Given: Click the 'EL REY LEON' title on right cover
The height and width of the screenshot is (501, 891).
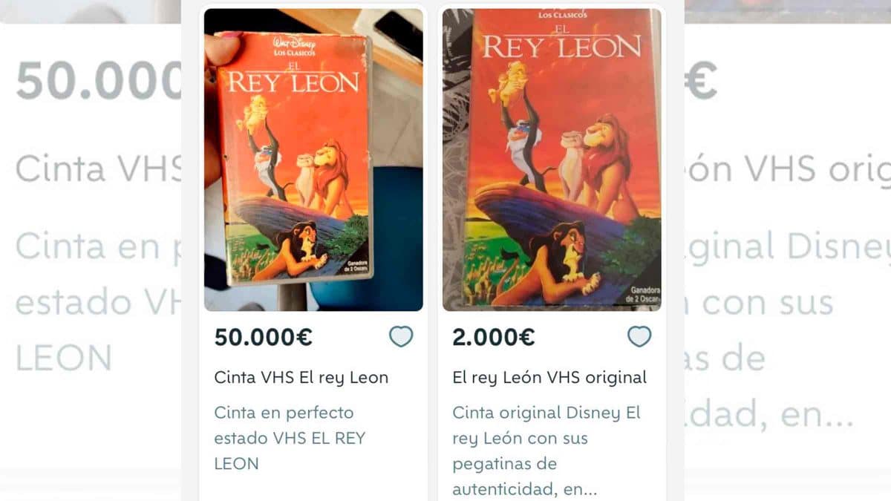Looking at the screenshot, I should pos(561,43).
